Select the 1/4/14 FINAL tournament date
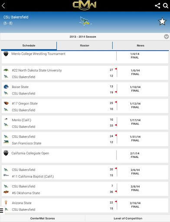 [135, 55]
